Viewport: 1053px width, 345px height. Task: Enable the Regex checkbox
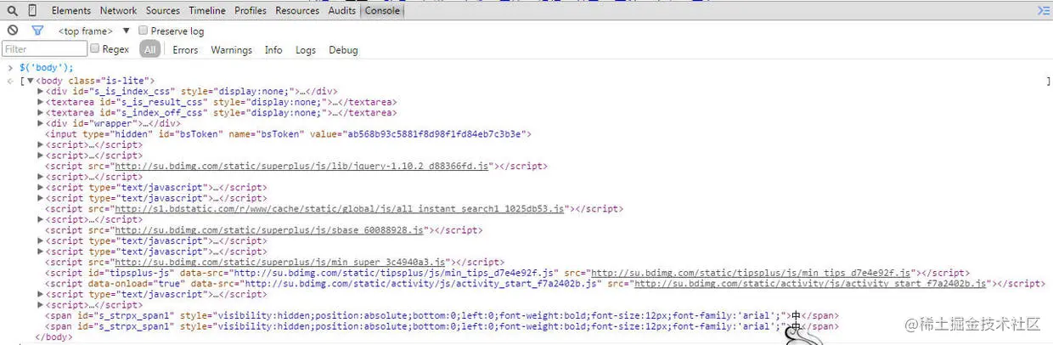(95, 49)
